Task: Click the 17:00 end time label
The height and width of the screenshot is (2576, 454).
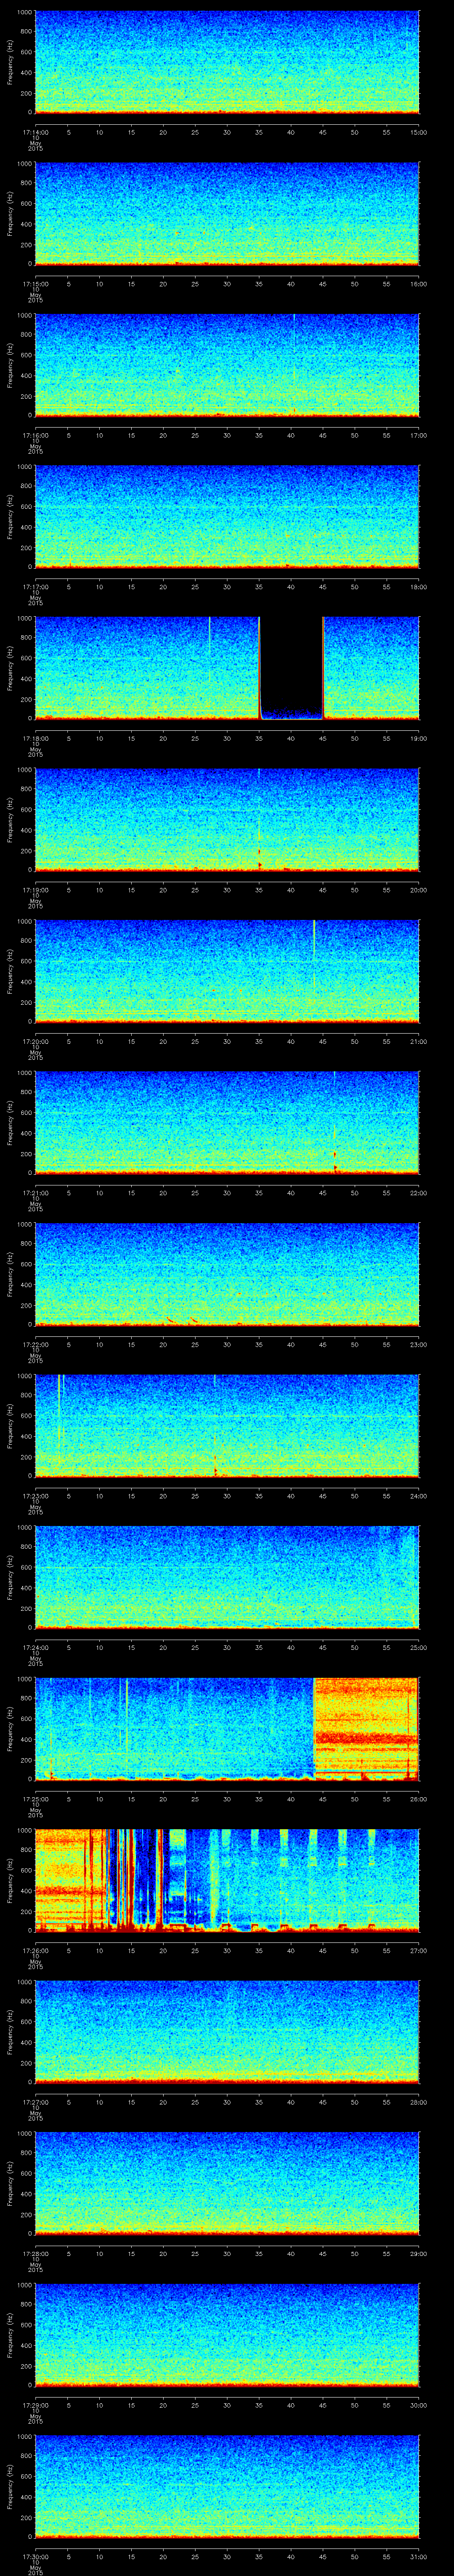Action: 419,435
